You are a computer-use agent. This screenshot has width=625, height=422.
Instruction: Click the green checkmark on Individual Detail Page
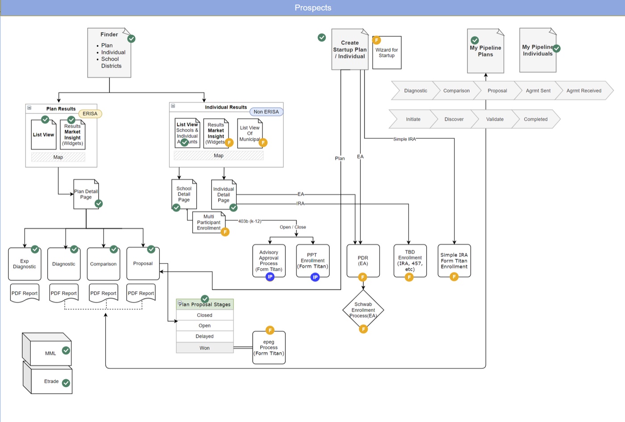[233, 207]
